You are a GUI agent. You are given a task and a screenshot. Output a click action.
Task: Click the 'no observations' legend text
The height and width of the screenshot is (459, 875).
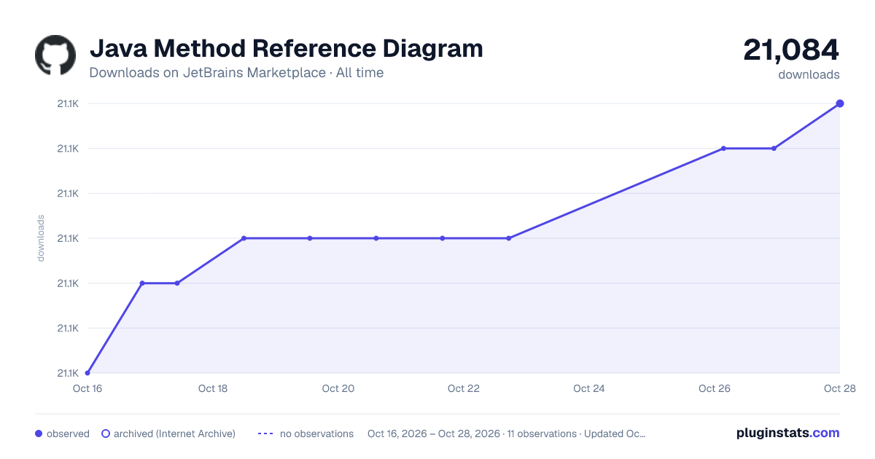(x=316, y=433)
